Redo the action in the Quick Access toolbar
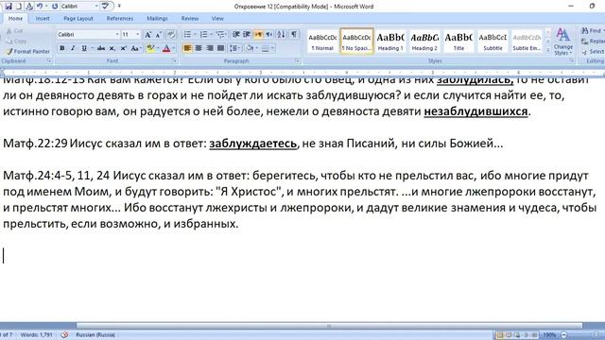Viewport: 605px width, 340px height. 55,7
